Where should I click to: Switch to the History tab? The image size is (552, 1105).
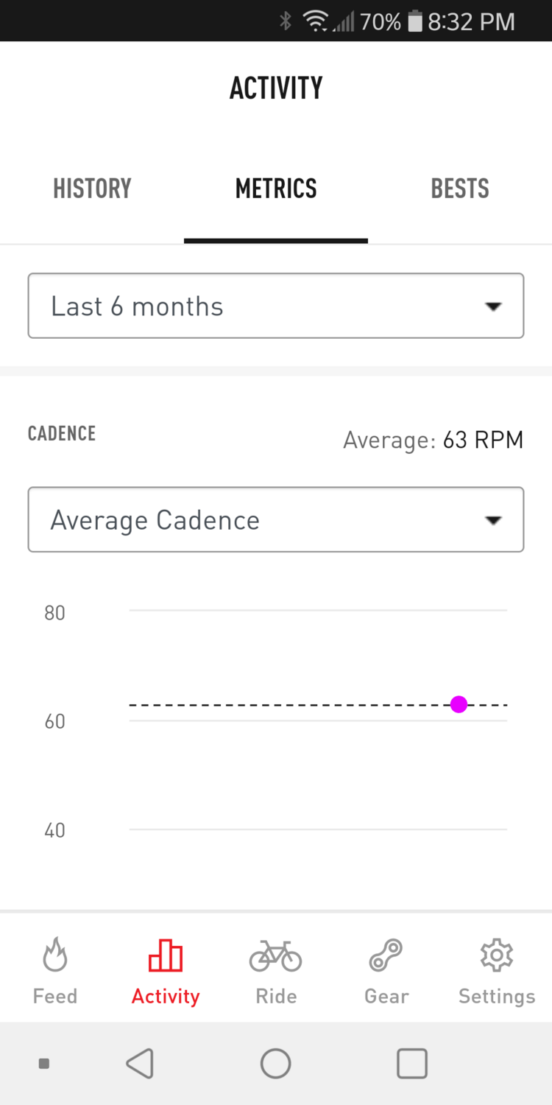(92, 189)
